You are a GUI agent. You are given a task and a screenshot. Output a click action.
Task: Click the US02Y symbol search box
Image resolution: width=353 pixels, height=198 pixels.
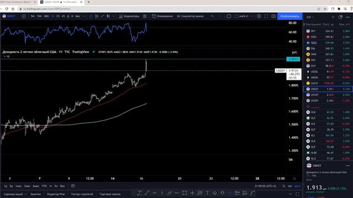10,16
